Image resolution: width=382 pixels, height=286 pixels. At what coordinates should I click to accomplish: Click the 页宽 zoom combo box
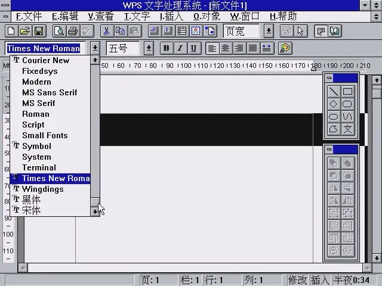(241, 31)
